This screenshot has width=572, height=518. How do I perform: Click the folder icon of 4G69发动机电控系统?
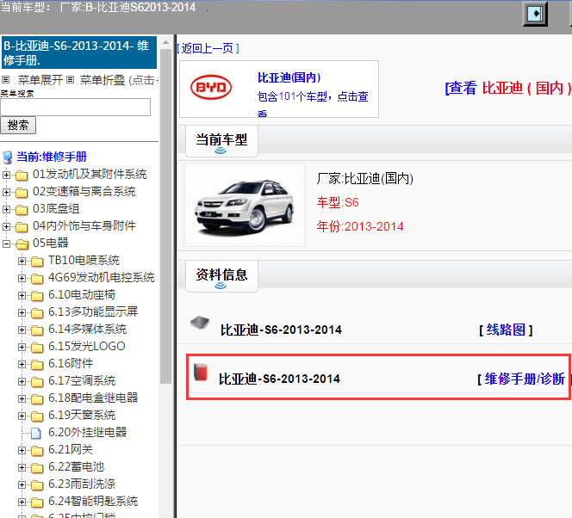click(37, 278)
